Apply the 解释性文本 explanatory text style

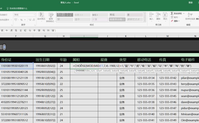[135, 19]
